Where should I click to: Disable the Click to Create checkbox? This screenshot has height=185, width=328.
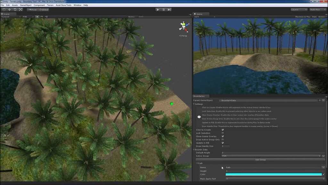[x=222, y=130]
